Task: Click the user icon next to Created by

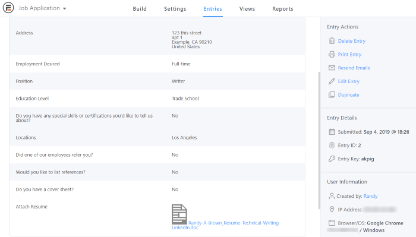Action: click(x=332, y=196)
